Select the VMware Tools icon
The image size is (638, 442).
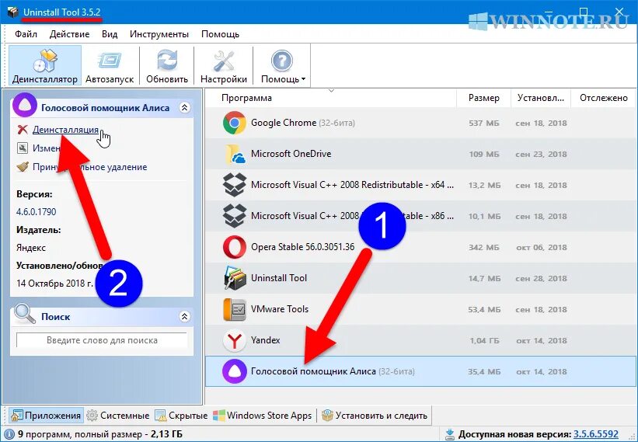click(x=235, y=309)
